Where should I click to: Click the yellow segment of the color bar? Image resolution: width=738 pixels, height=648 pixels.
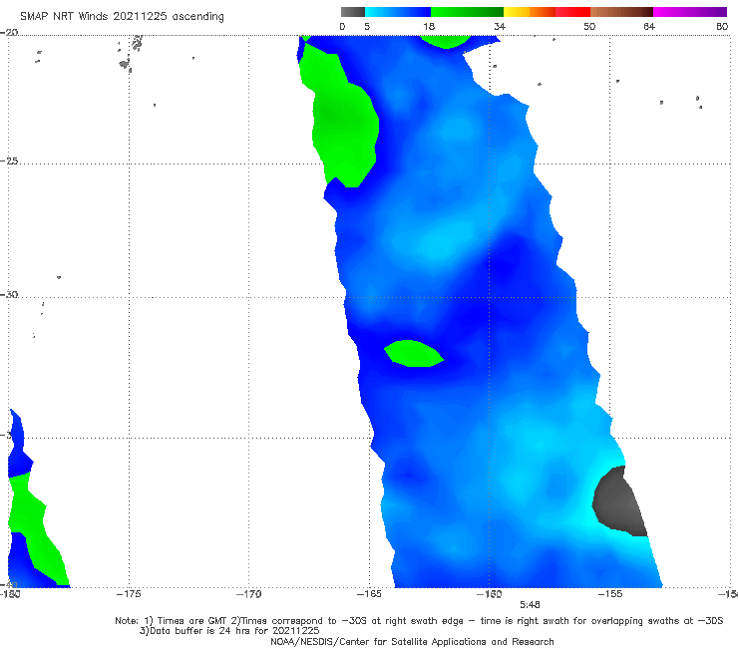[517, 12]
